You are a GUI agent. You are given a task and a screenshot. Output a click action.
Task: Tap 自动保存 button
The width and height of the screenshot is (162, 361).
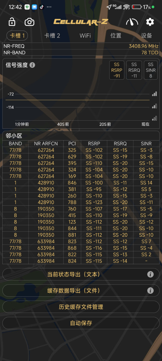pyautogui.click(x=81, y=323)
